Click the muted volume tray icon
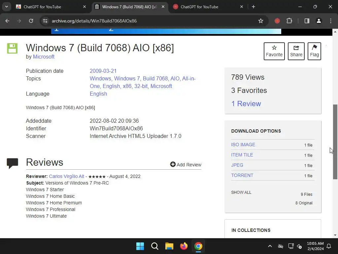The width and height of the screenshot is (338, 254). (299, 246)
